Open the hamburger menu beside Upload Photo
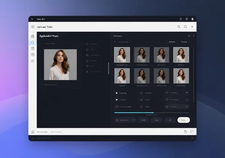 tap(33, 27)
